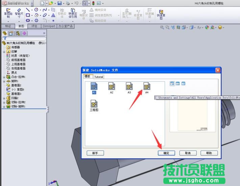
Task: Open the 草图 ribbon tab
Action: 21,26
